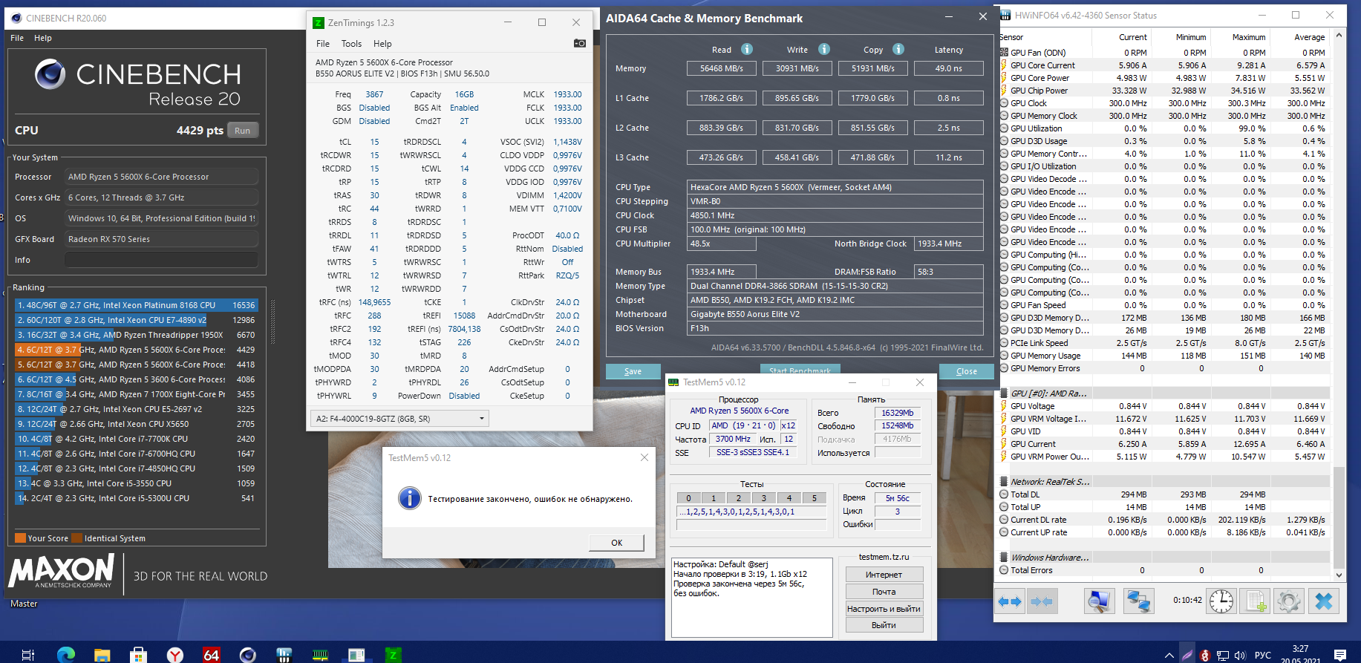Open the Help menu in ZenTimings
The image size is (1361, 663).
[x=382, y=44]
